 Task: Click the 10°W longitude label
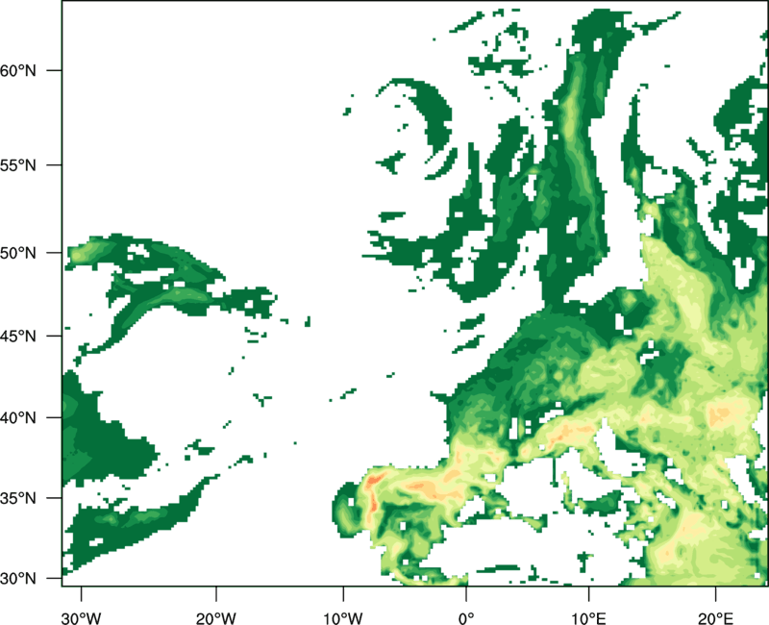343,618
